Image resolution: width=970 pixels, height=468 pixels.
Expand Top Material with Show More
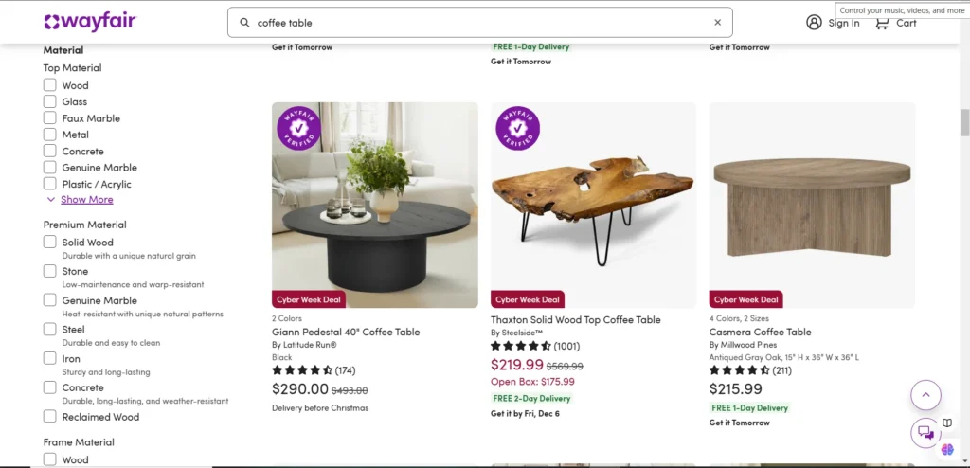point(86,200)
